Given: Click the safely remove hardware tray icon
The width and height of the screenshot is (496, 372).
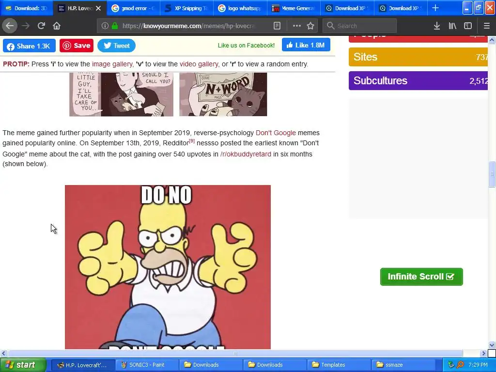Looking at the screenshot, I should 451,365.
